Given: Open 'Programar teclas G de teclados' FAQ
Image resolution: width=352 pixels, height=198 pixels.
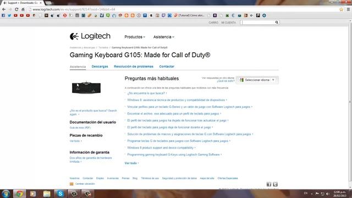Looking at the screenshot, I should (x=179, y=141).
